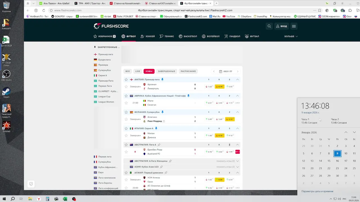Collapse the ИСПАНИЯ: Суперкубок section
The height and width of the screenshot is (202, 360).
(x=237, y=112)
